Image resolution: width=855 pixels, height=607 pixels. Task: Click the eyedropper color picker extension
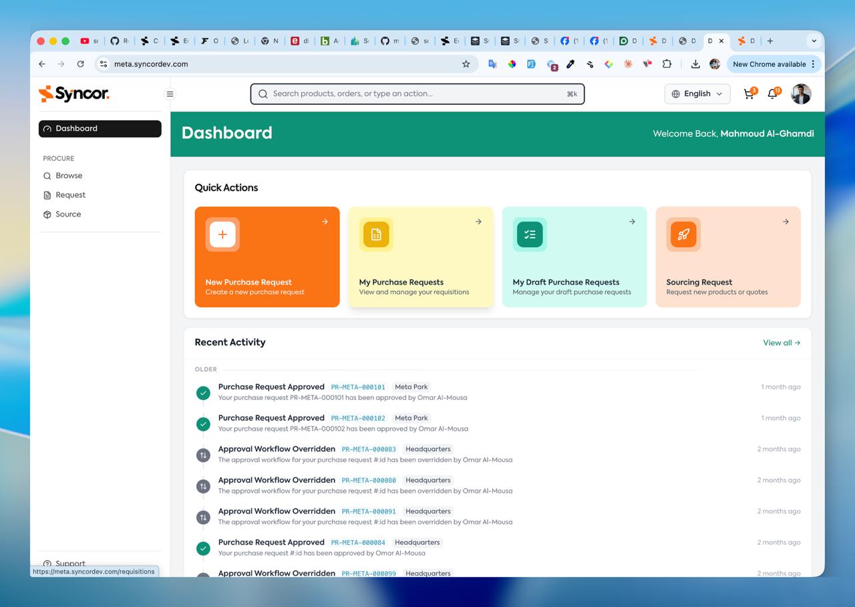click(570, 64)
